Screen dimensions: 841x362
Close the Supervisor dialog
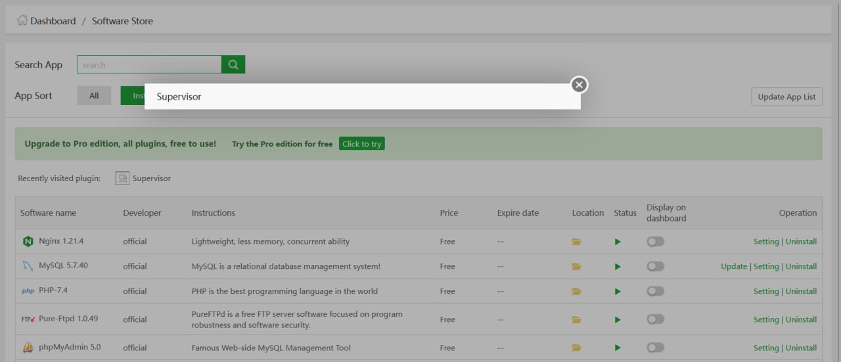coord(579,85)
